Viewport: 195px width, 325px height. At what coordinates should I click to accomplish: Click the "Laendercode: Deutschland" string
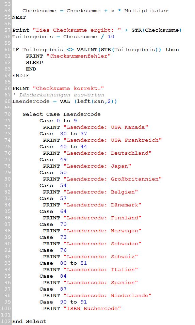[x=108, y=153]
